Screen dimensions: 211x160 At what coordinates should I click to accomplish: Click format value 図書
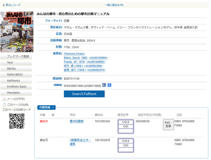[67, 21]
